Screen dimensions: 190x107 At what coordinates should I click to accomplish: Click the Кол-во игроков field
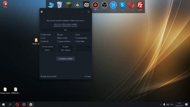47,47
